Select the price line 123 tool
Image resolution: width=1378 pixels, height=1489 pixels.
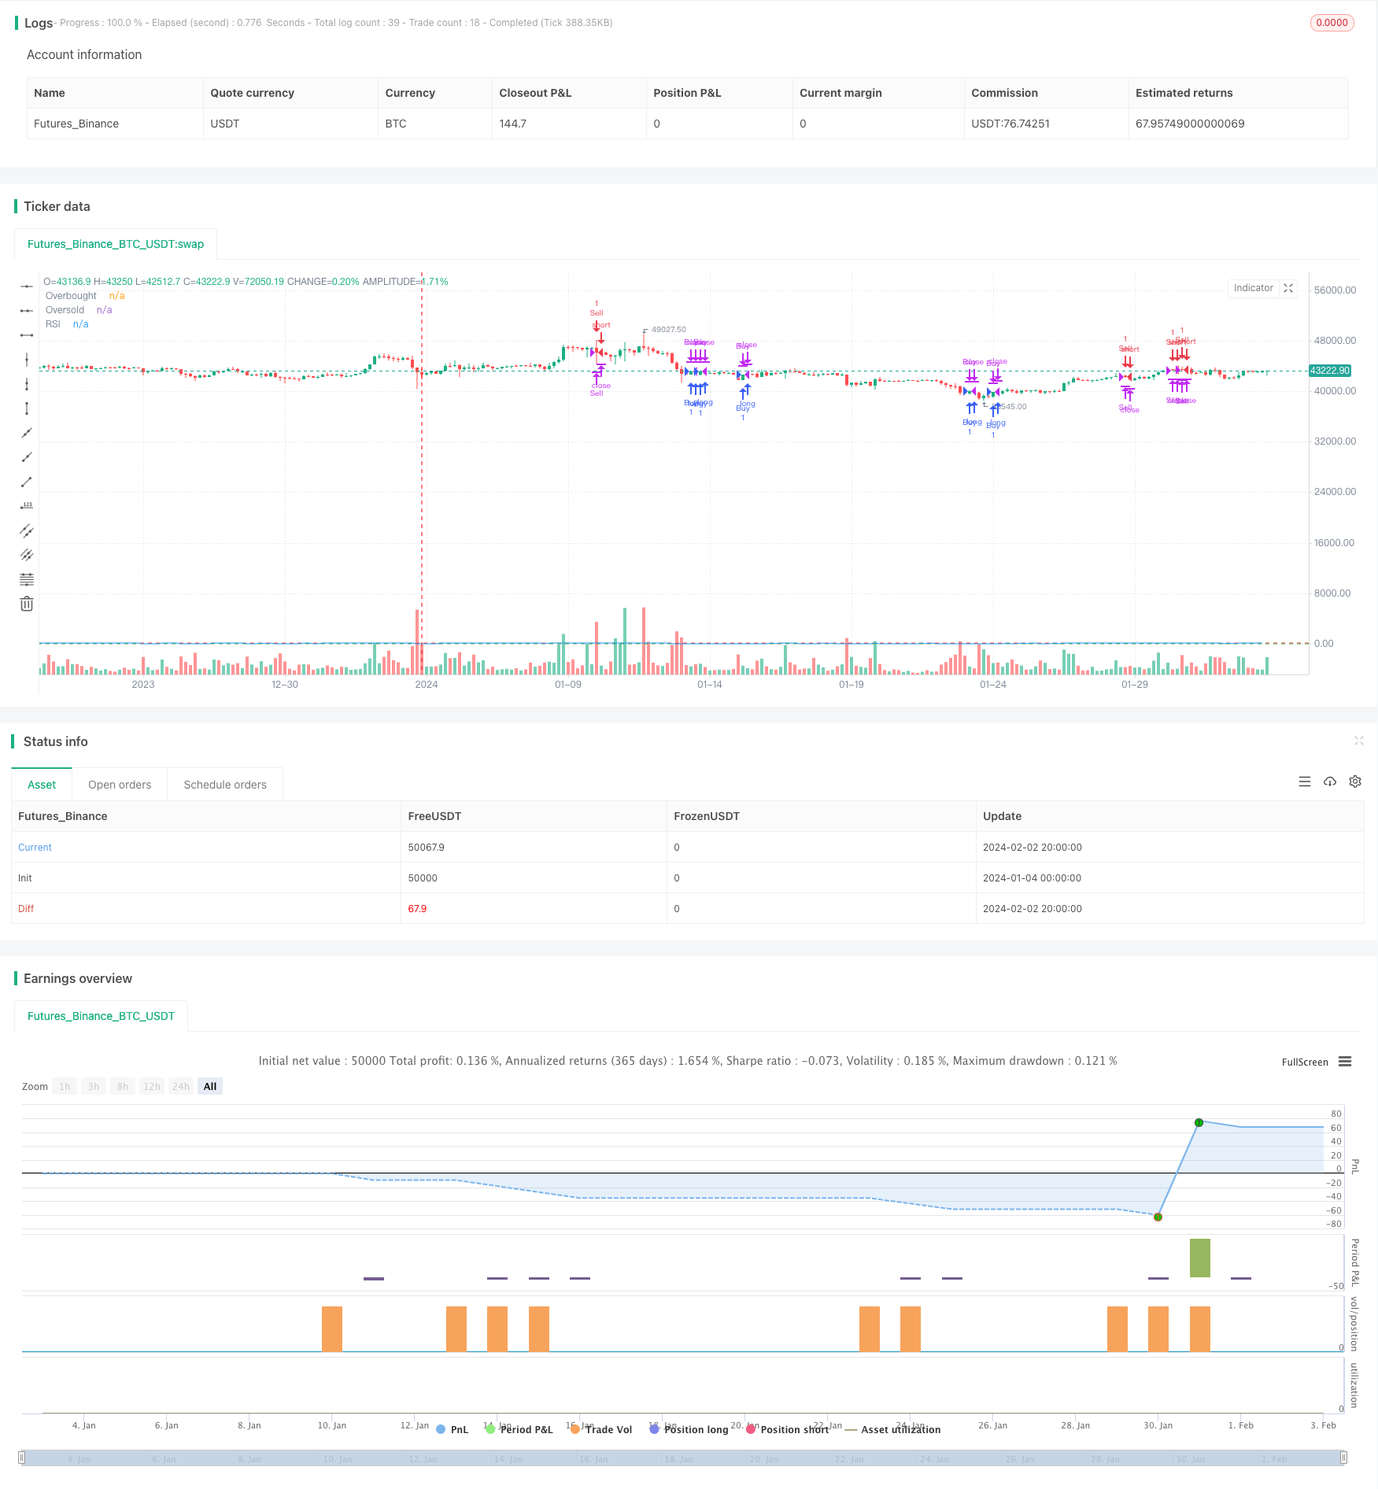click(27, 506)
